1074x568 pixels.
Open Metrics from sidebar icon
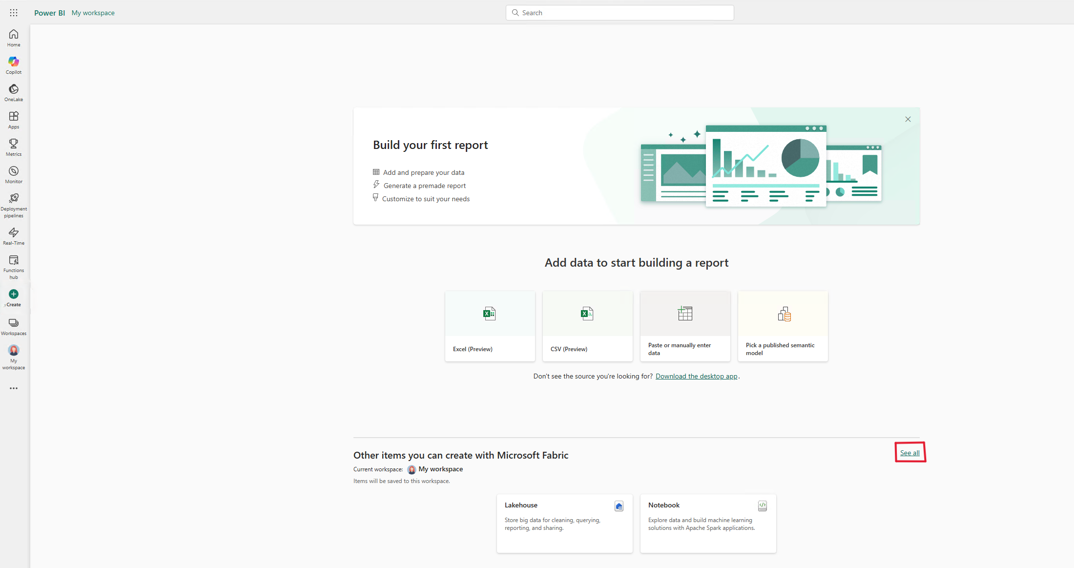pyautogui.click(x=14, y=147)
